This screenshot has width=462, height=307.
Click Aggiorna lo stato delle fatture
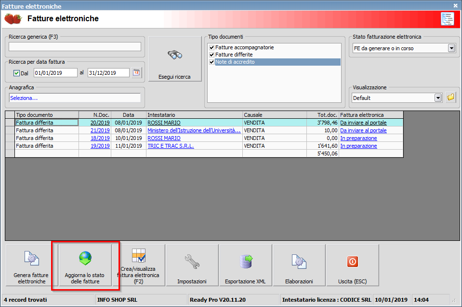coord(85,265)
